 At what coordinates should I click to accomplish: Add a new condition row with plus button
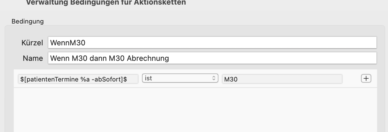(x=366, y=79)
